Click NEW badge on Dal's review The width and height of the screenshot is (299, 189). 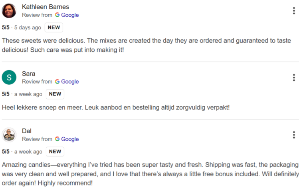click(x=55, y=152)
